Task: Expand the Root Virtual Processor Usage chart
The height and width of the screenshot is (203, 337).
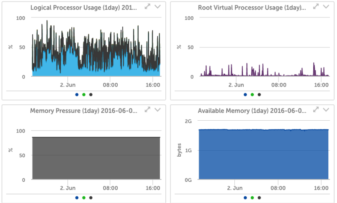Action: click(315, 6)
